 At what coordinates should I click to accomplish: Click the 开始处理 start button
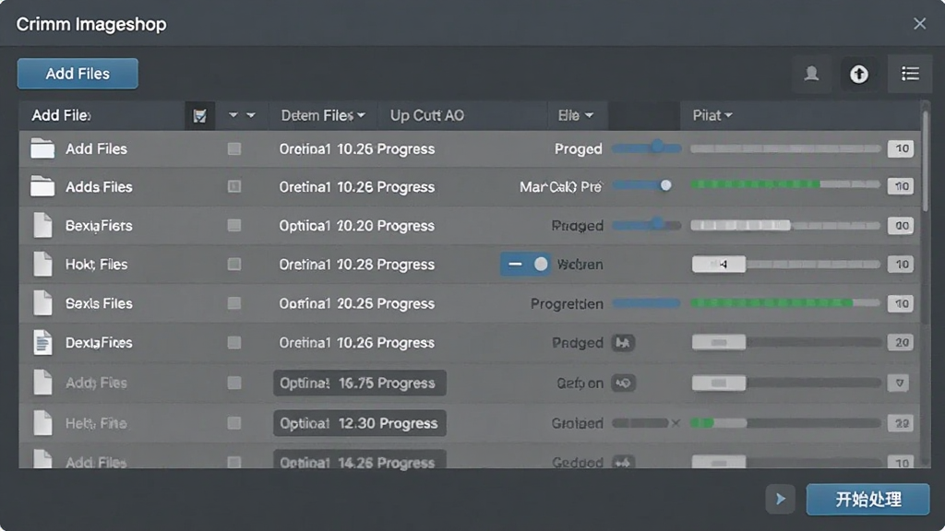pos(867,499)
